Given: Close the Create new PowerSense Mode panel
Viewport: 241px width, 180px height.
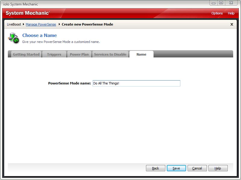Looking at the screenshot, I should pos(232,24).
